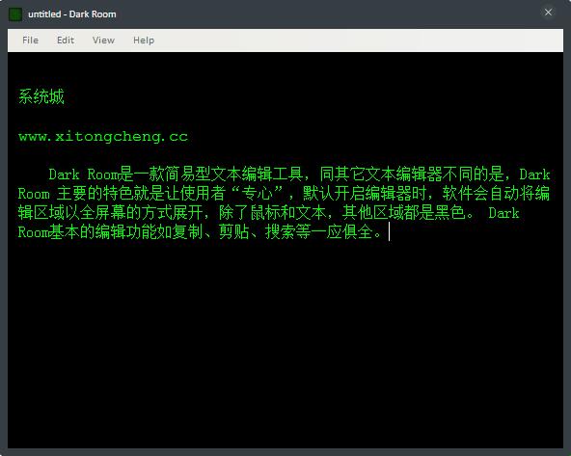The height and width of the screenshot is (456, 571).
Task: Place cursor in line starting 'Dark Room是一款'
Action: (299, 174)
